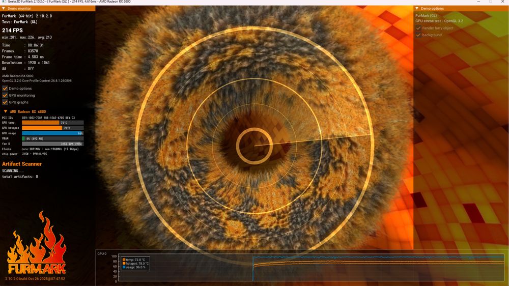Click the 214 FPS readout

point(12,30)
